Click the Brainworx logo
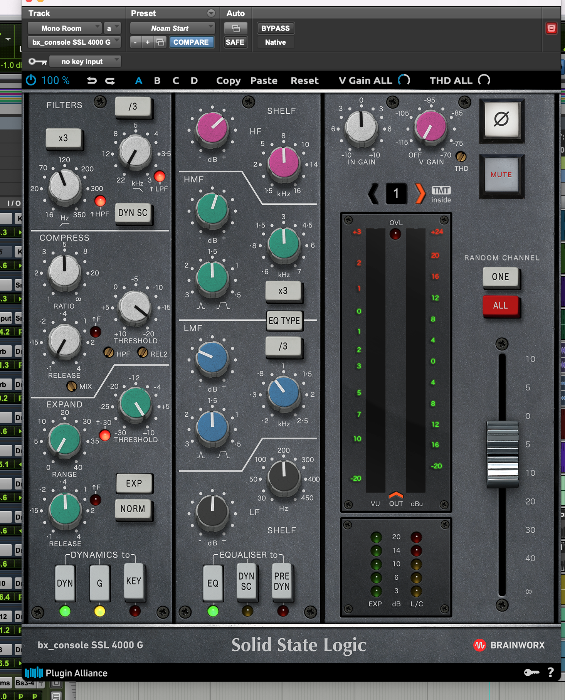 coord(509,645)
